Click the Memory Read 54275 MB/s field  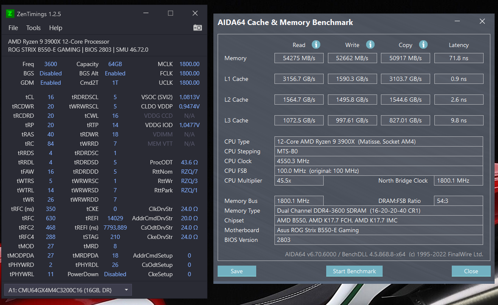pyautogui.click(x=299, y=58)
